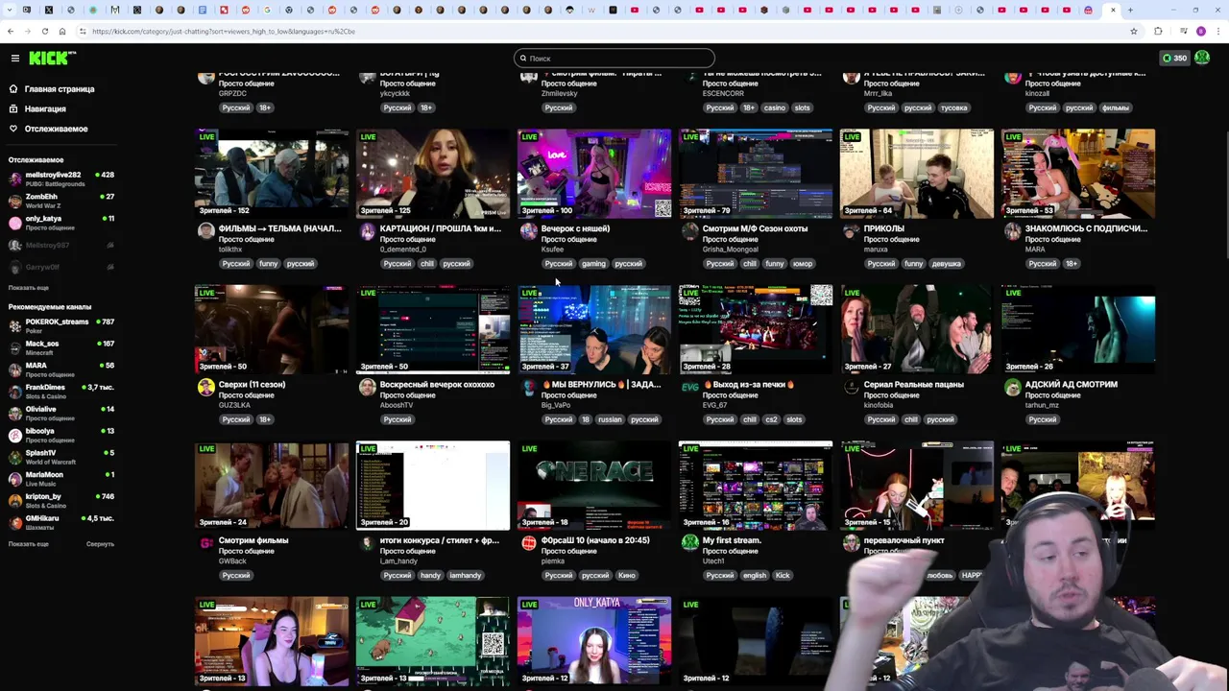The height and width of the screenshot is (691, 1229).
Task: Expand recommended channels Показать еще
Action: [x=29, y=544]
